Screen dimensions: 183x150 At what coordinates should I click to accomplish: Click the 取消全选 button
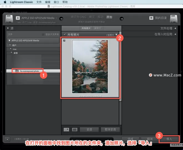click(x=110, y=129)
